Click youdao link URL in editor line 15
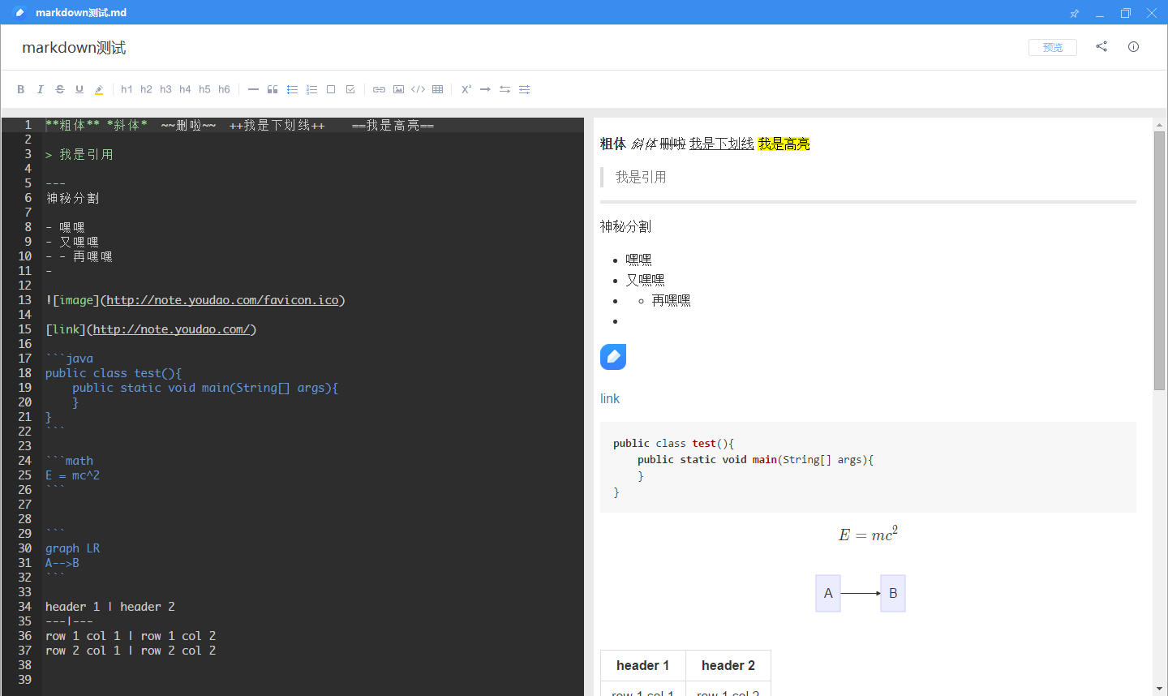The height and width of the screenshot is (696, 1168). point(172,329)
